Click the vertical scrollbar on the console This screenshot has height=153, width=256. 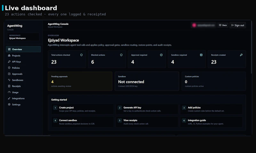[252, 47]
